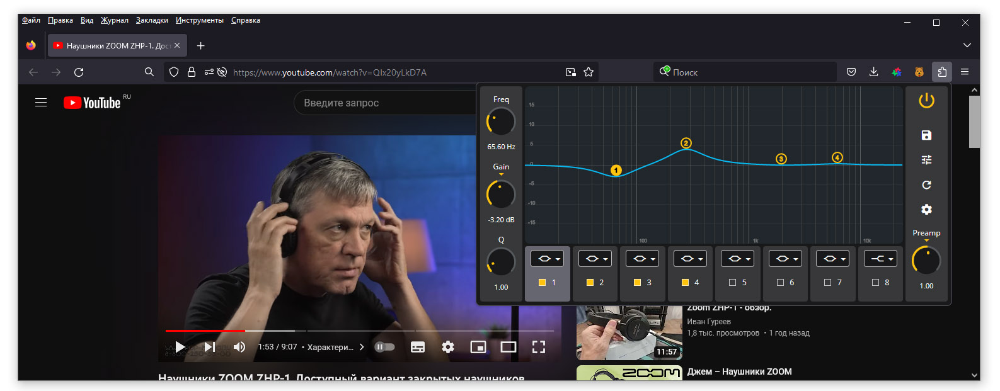Screen dimensions: 1000x391
Task: Open the Вид menu
Action: (x=87, y=20)
